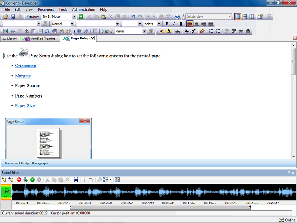This screenshot has height=223, width=297.
Task: Toggle vertical split layout view
Action: (x=252, y=17)
